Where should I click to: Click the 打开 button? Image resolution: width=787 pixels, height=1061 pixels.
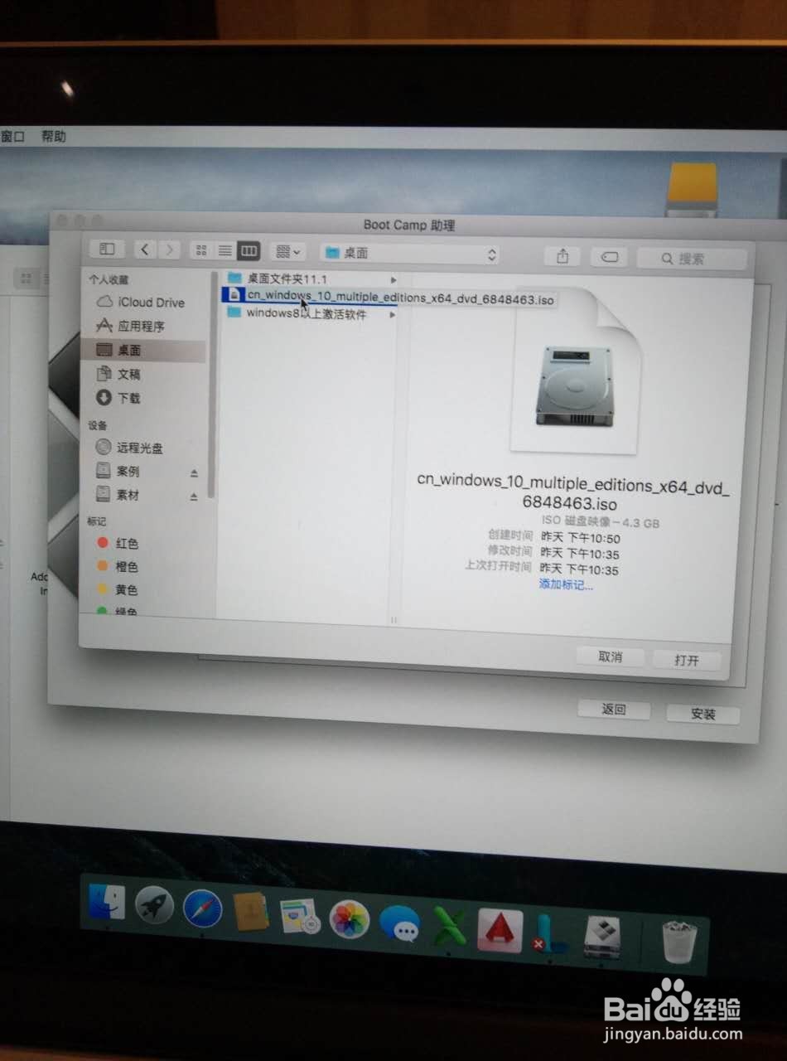[686, 660]
